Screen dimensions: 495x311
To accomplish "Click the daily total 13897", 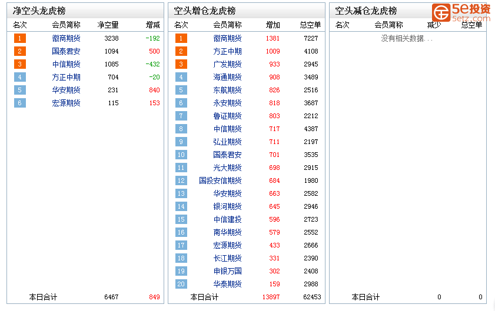I will (271, 297).
